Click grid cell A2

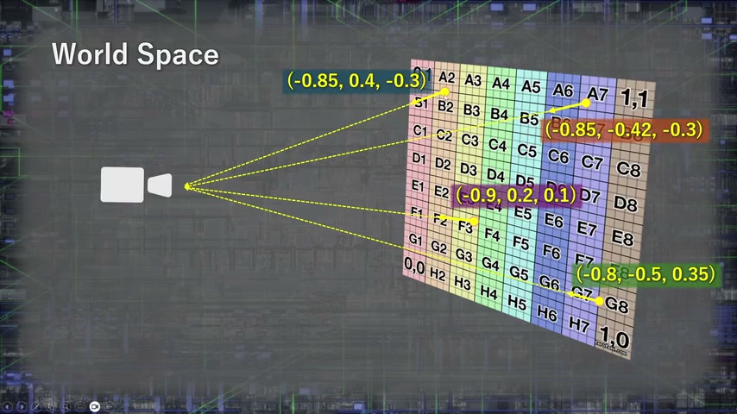point(446,77)
